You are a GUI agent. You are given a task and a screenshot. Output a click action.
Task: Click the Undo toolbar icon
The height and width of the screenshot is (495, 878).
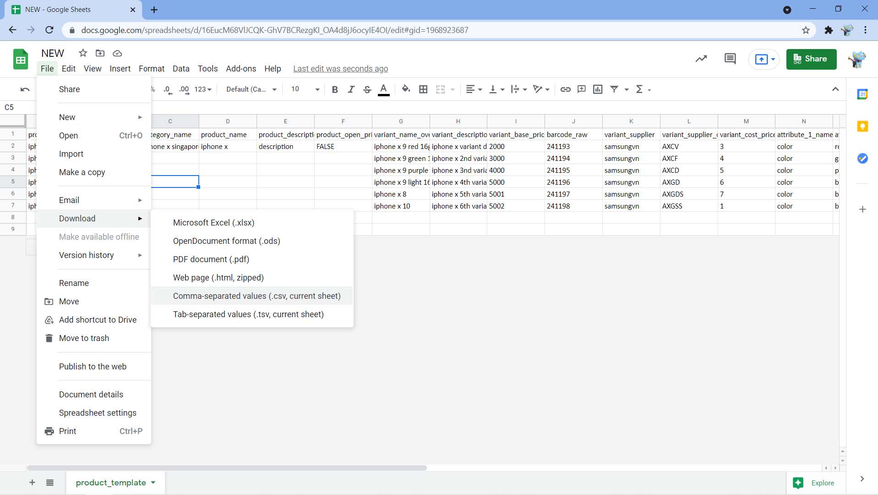pos(25,89)
